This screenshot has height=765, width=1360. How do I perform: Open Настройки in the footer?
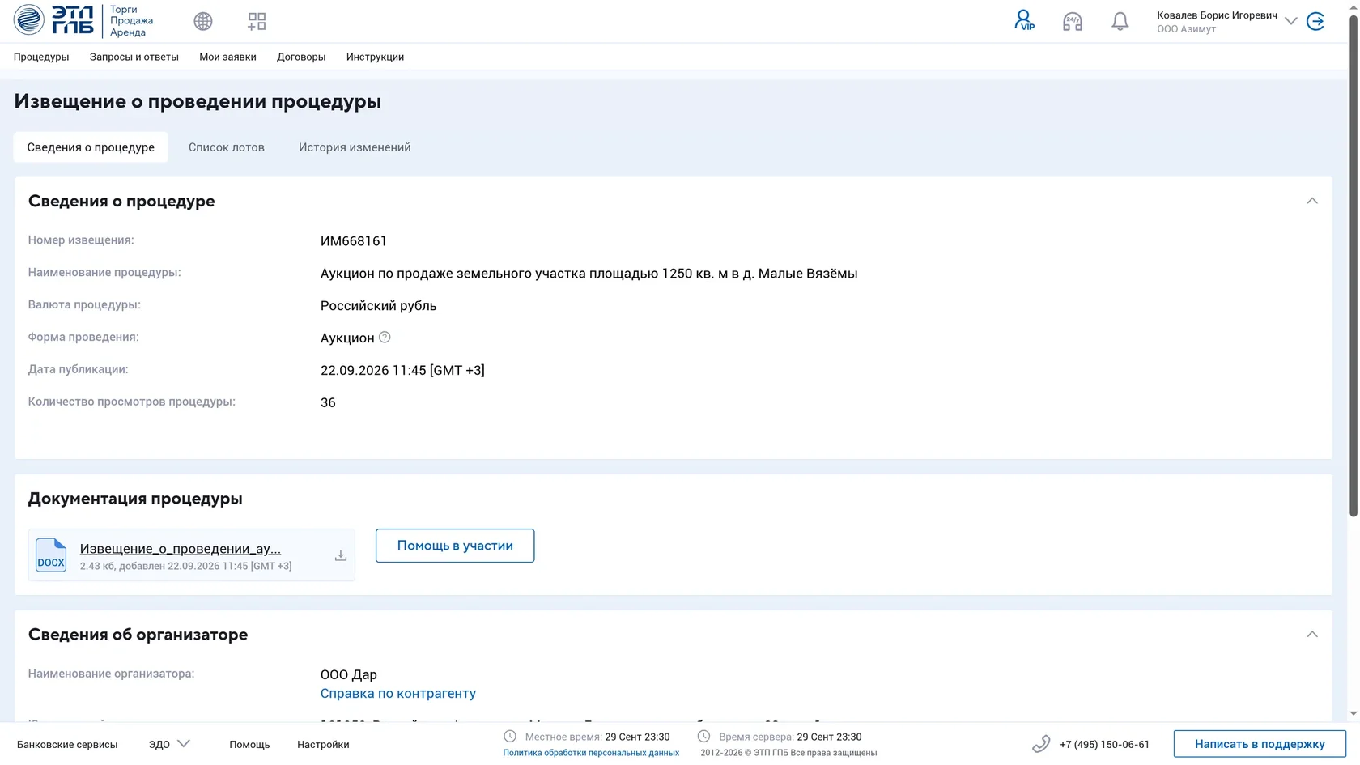point(323,745)
